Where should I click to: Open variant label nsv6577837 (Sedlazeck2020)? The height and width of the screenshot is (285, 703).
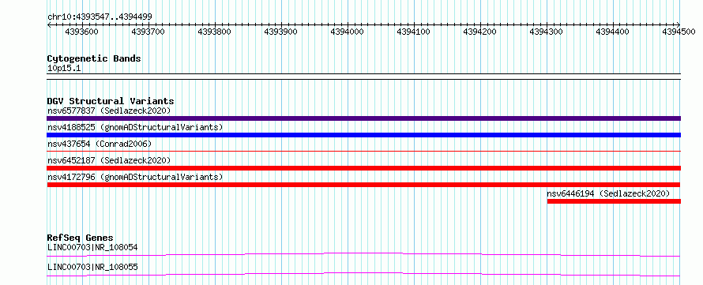pyautogui.click(x=109, y=111)
